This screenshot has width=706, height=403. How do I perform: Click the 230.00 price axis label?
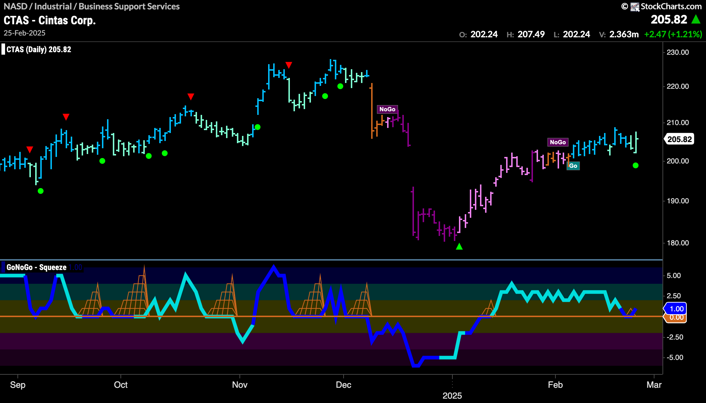pos(678,52)
